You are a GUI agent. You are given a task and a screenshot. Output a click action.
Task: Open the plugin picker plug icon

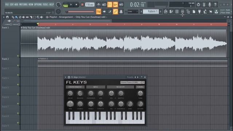coord(200,11)
